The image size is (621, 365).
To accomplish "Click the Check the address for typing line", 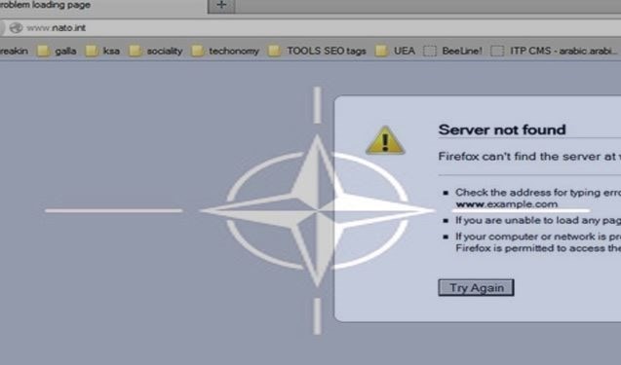I will pos(538,193).
